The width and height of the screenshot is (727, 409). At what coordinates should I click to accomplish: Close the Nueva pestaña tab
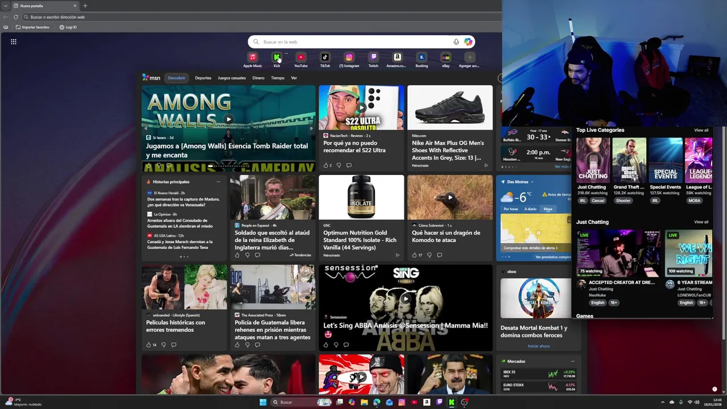coord(74,6)
